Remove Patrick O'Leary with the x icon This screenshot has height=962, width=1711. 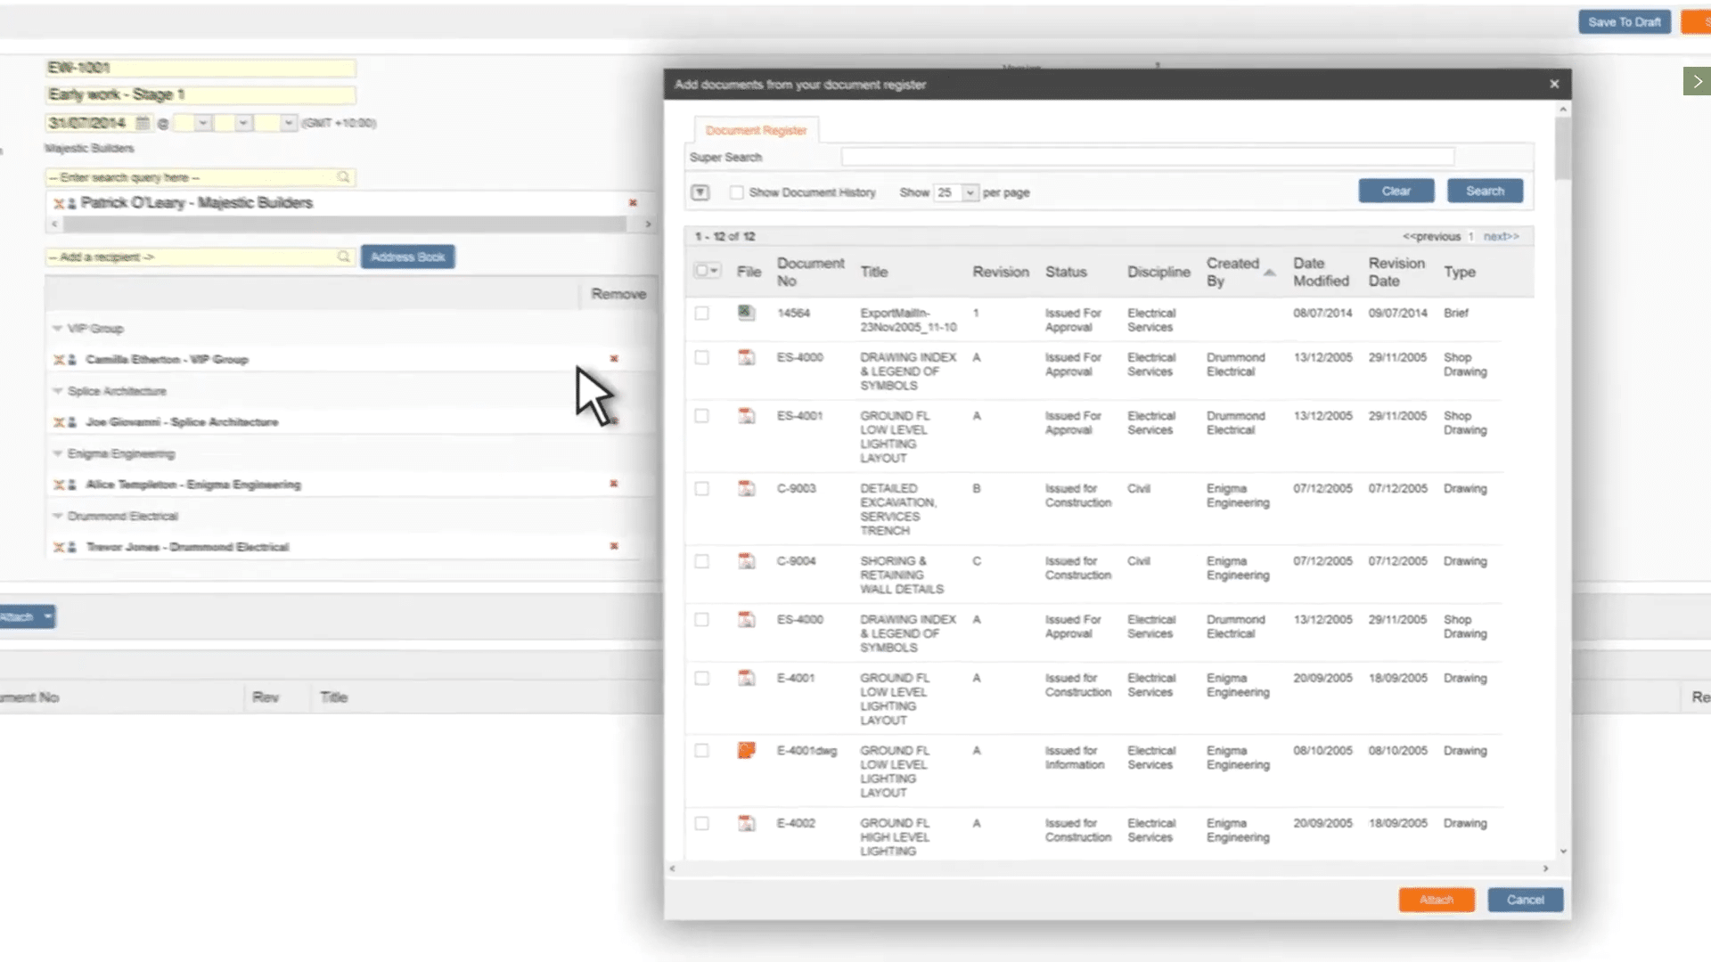pos(633,203)
